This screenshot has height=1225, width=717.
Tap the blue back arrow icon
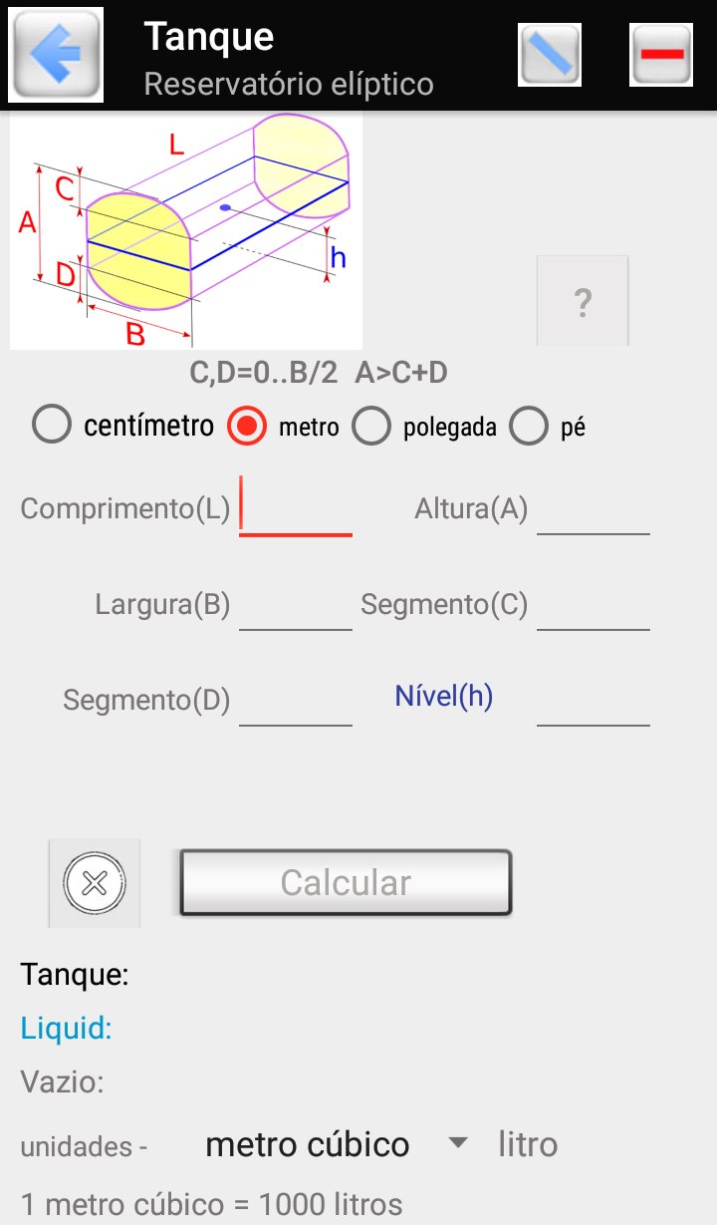point(55,54)
